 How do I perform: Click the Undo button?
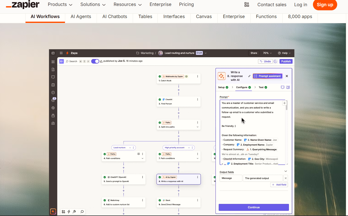[265, 61]
